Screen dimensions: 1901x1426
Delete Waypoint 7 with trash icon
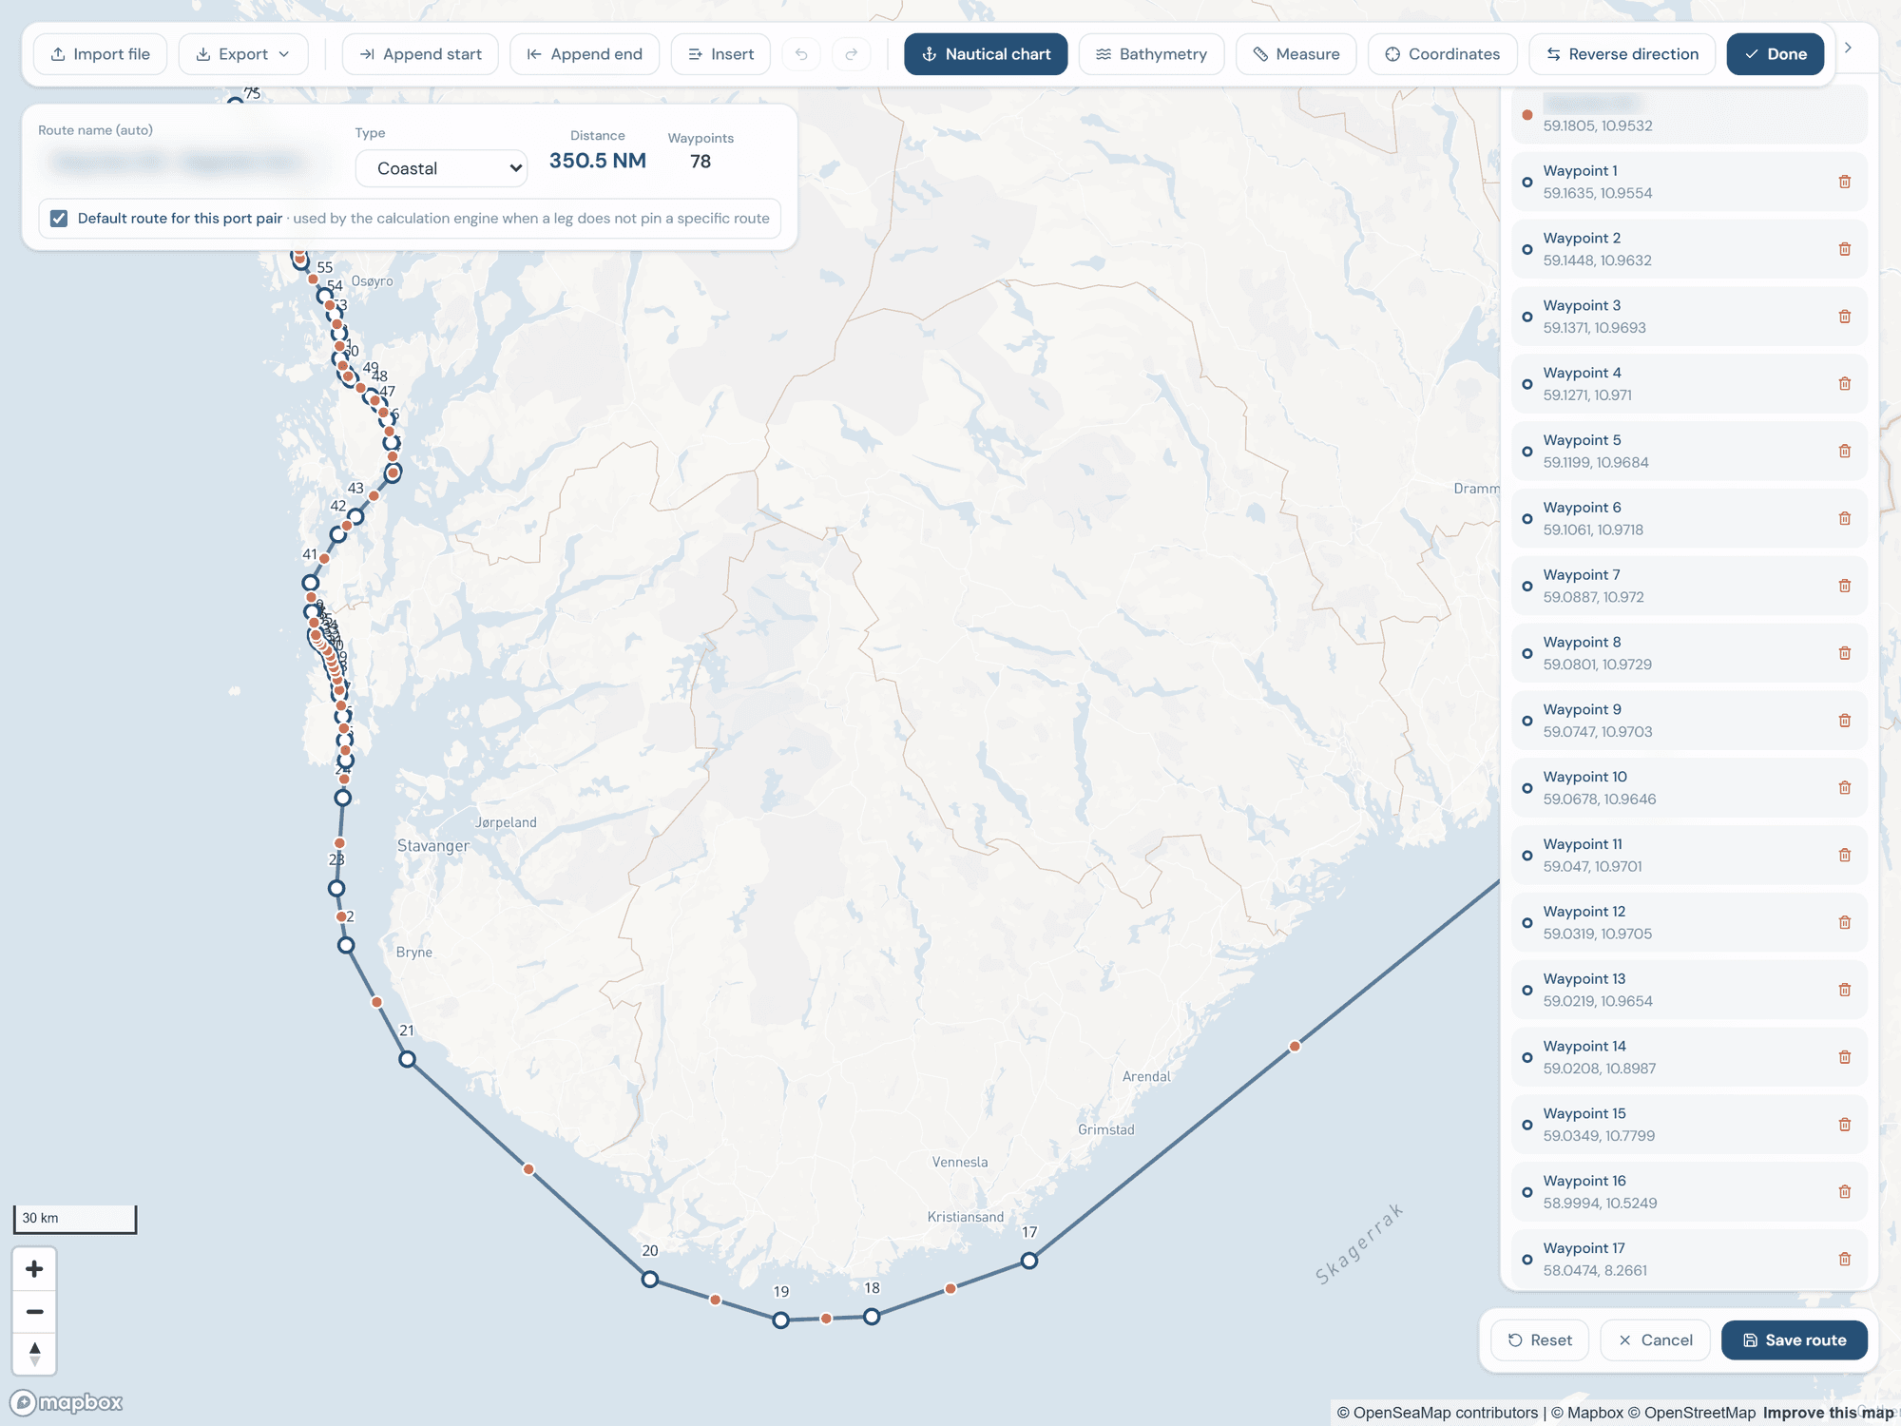1844,586
